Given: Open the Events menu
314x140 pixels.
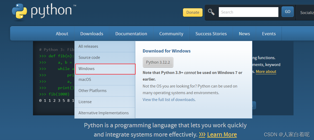Looking at the screenshot, I should 269,34.
